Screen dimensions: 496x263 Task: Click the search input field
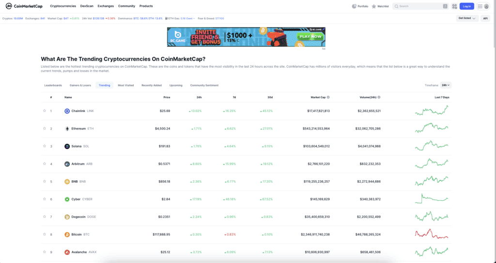tap(421, 6)
